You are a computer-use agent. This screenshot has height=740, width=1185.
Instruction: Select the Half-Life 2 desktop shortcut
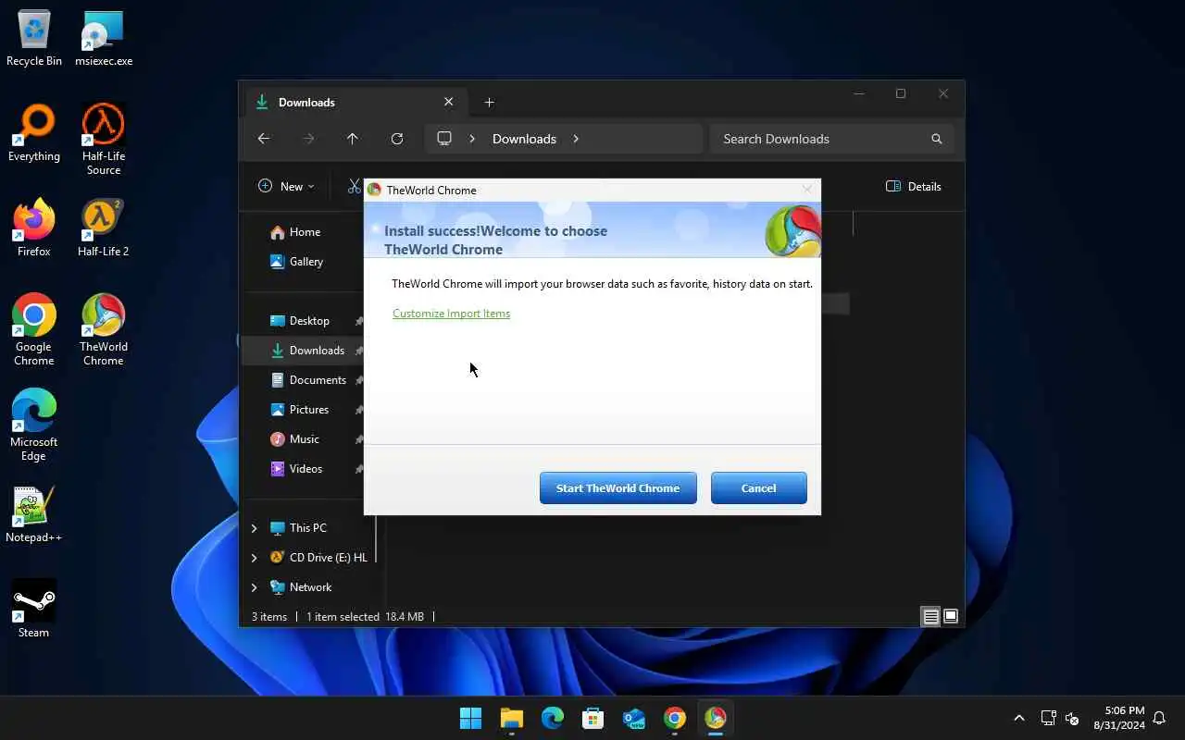point(104,228)
